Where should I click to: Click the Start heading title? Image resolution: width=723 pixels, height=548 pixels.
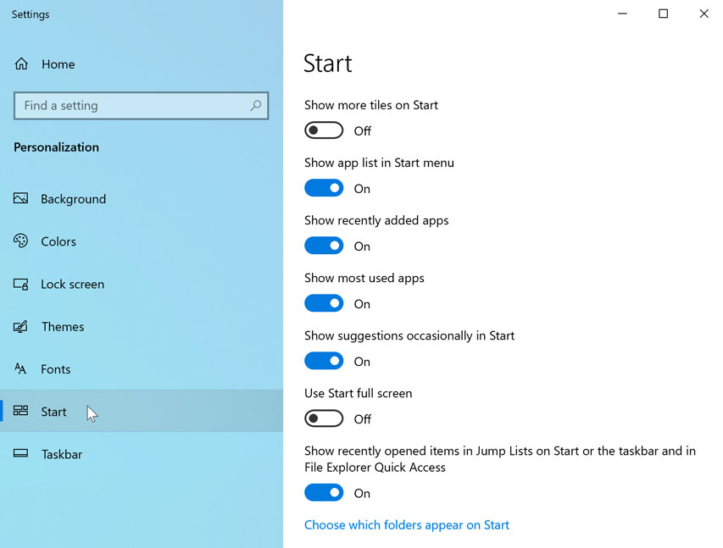[328, 63]
